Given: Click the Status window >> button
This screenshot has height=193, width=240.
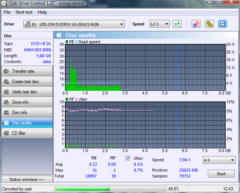Looking at the screenshot, I should tap(27, 179).
